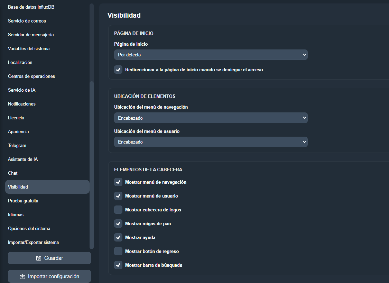The image size is (389, 283).
Task: Open the "Ubicación del menú de navegación" dropdown
Action: pos(211,118)
